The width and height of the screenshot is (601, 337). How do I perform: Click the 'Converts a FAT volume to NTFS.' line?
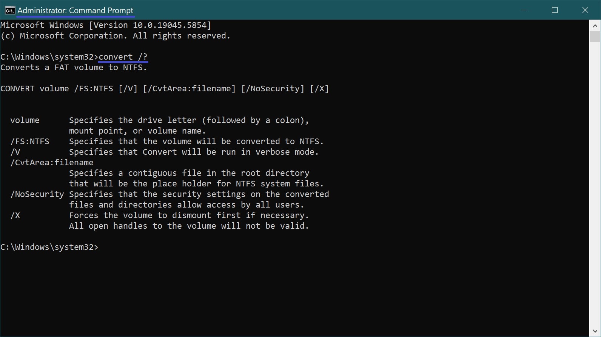pos(74,68)
